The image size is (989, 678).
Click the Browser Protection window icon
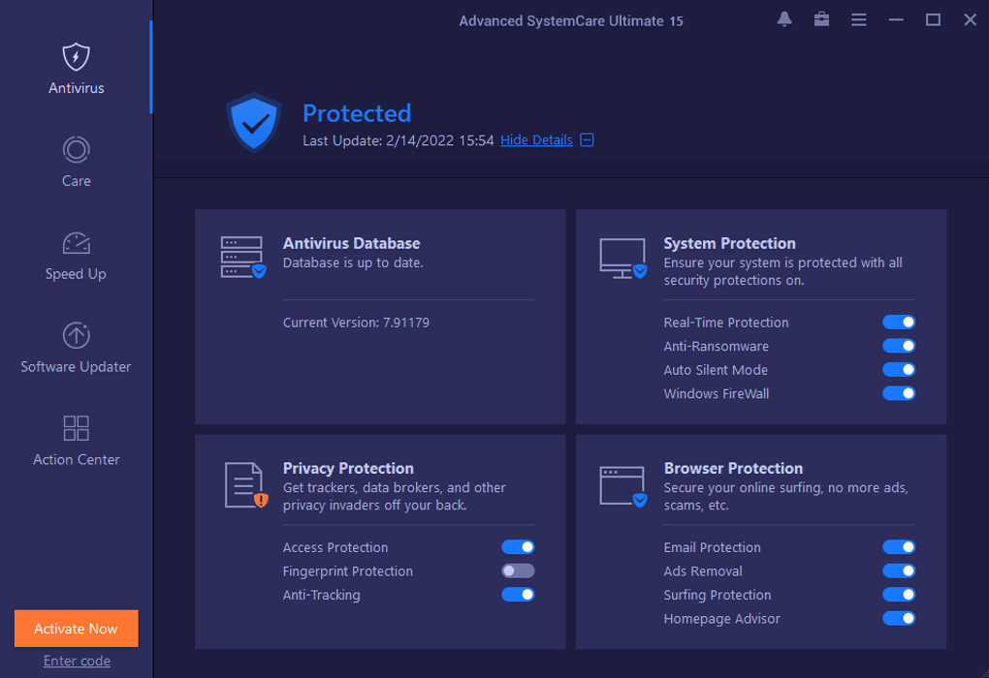(x=622, y=486)
